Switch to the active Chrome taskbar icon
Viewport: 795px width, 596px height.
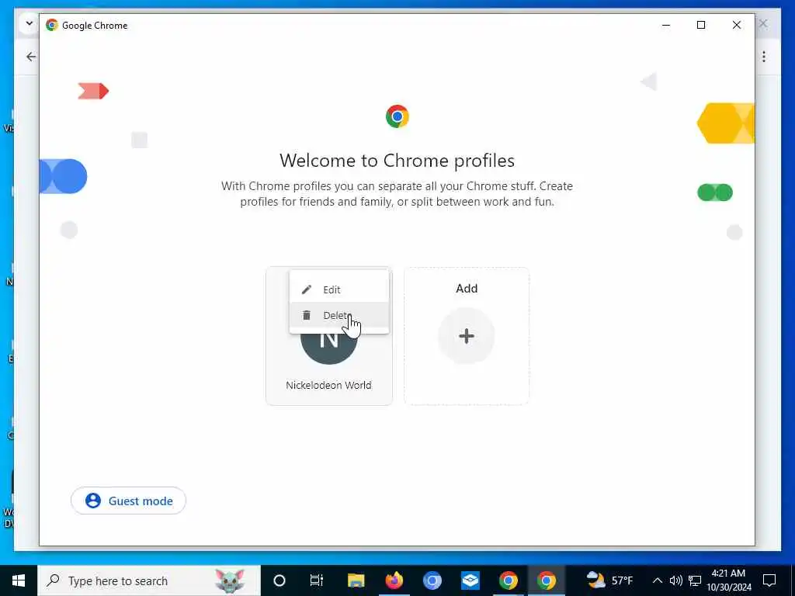tap(546, 580)
